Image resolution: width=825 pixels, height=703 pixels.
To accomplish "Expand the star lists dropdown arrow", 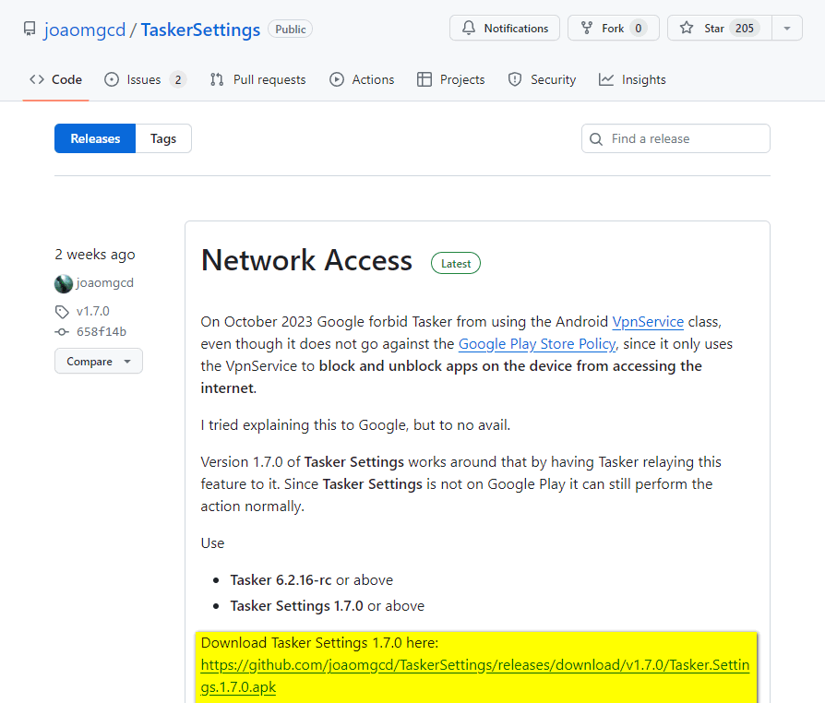I will click(x=787, y=28).
